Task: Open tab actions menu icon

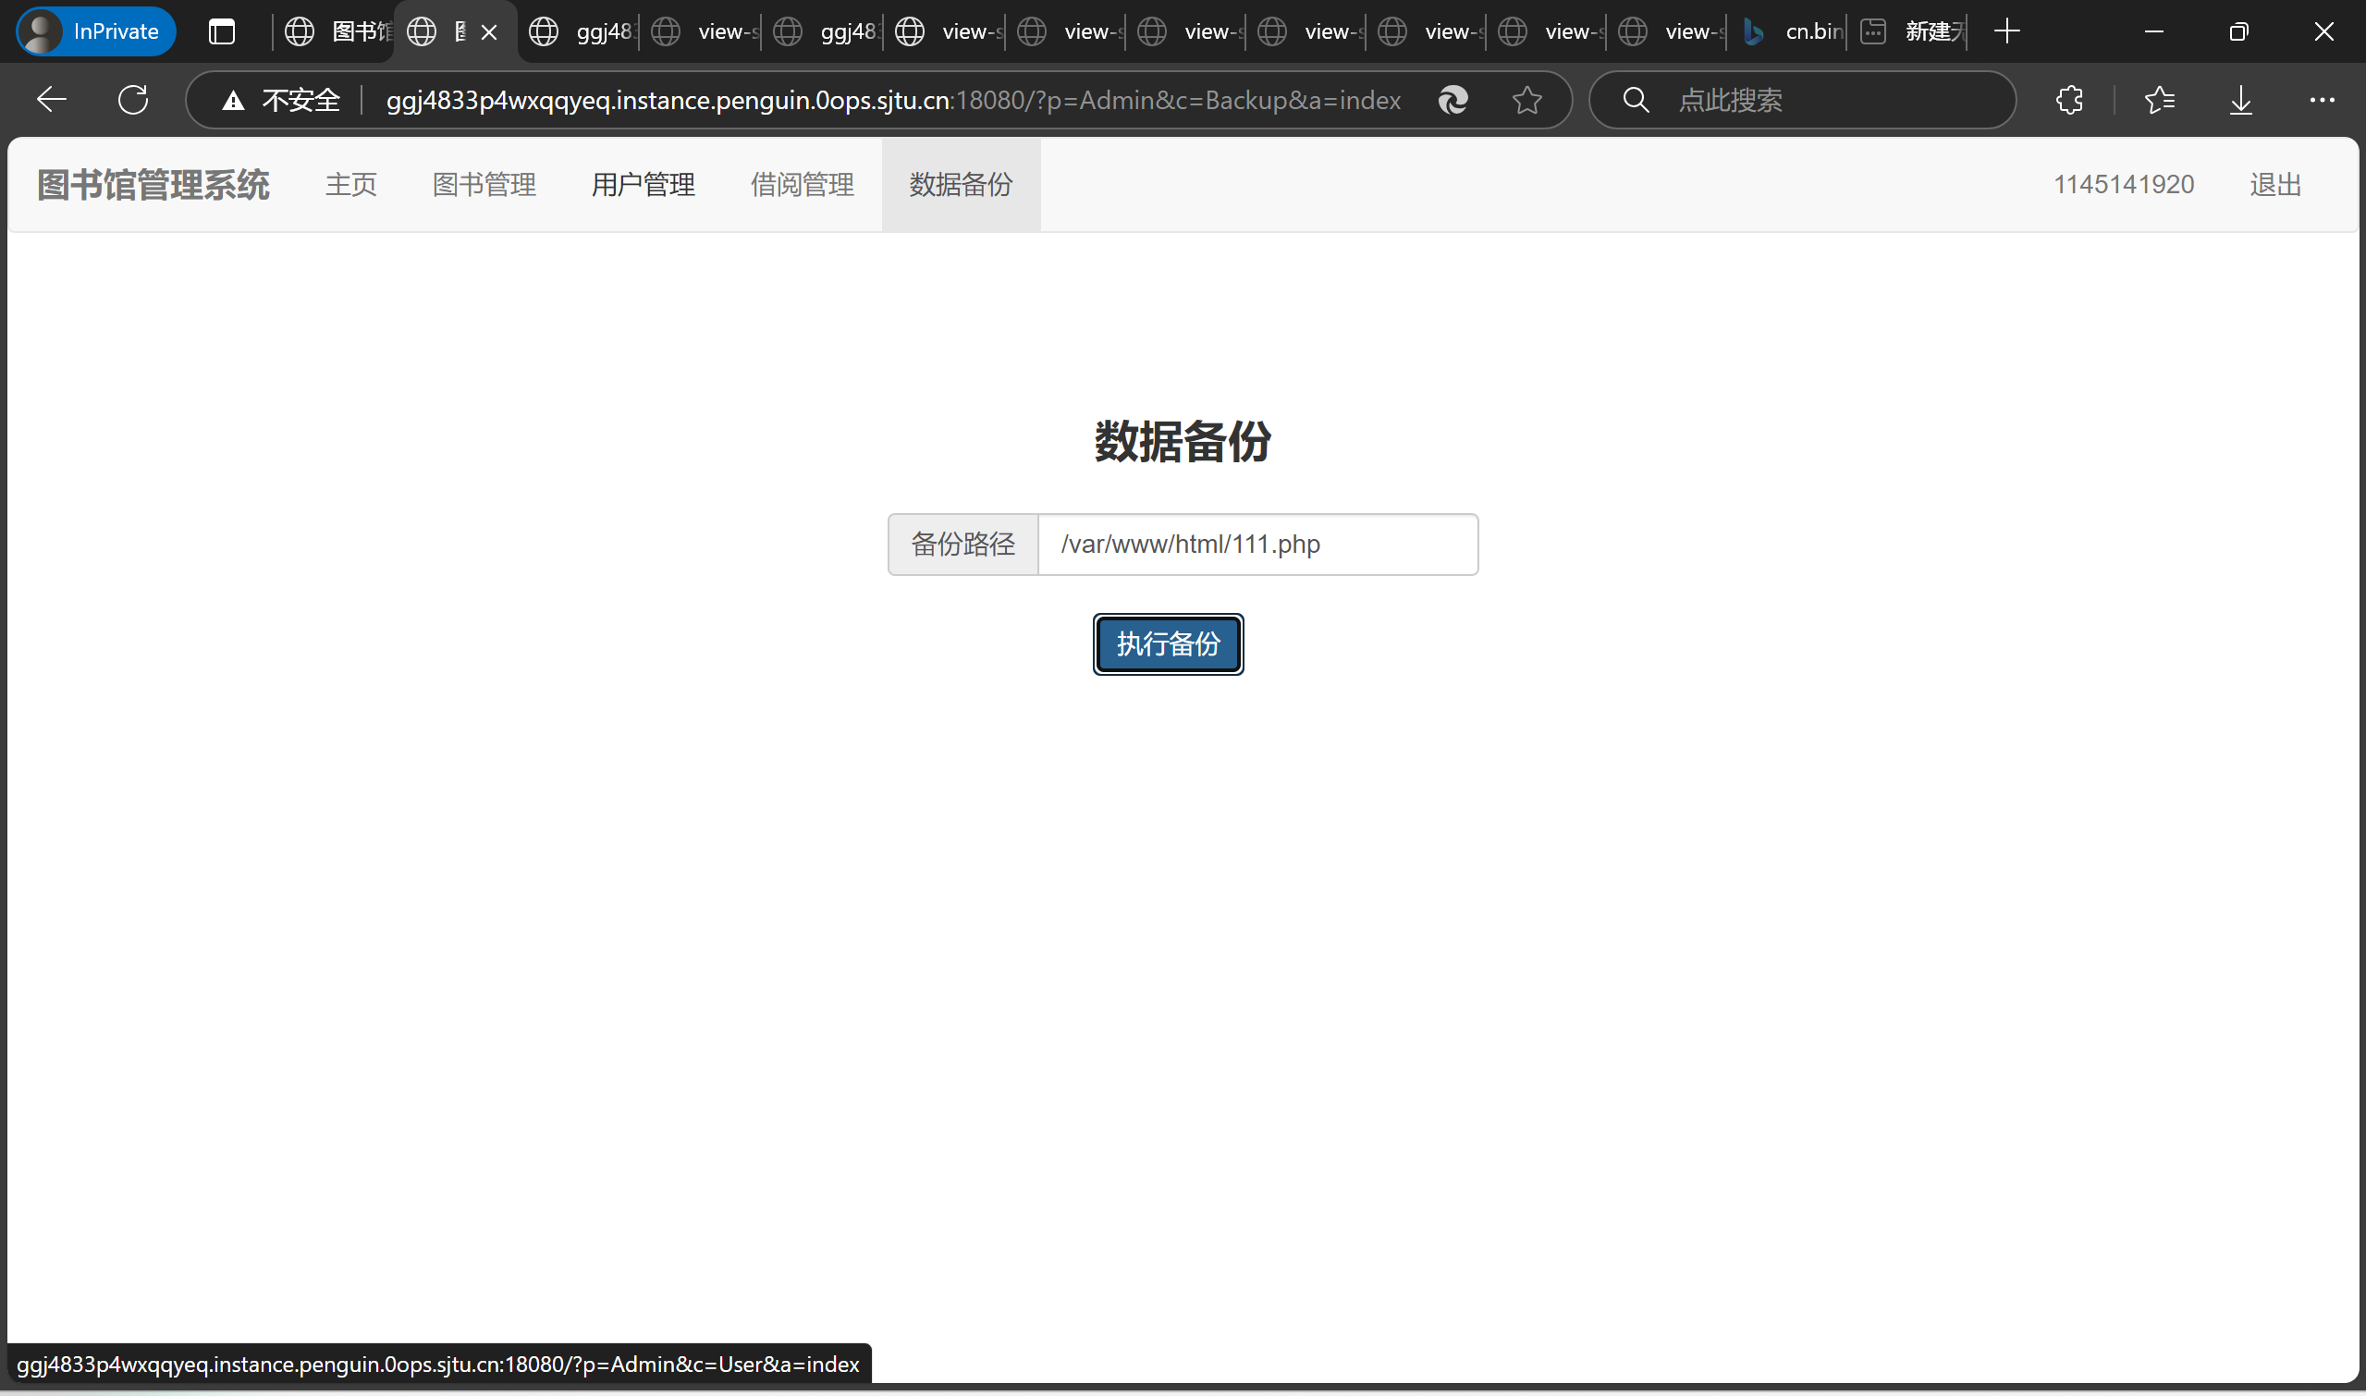Action: (222, 32)
